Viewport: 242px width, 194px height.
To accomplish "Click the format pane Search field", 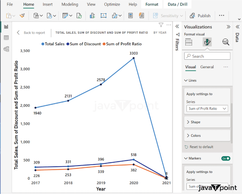I will click(x=207, y=56).
